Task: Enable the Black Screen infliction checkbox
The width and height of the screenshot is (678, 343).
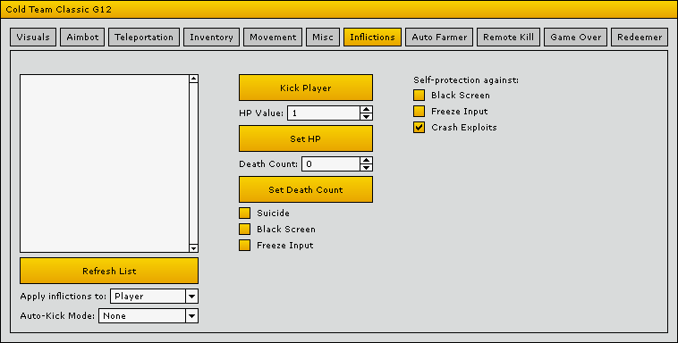Action: (245, 229)
